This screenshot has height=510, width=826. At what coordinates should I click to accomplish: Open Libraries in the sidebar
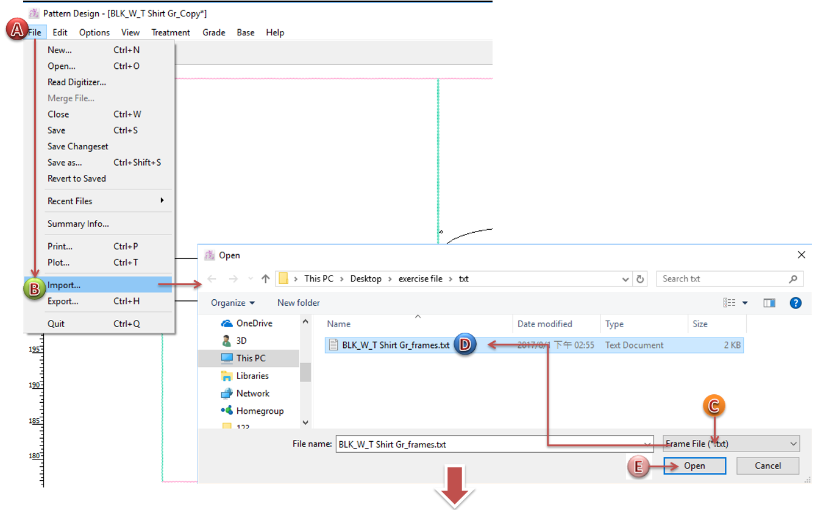click(x=252, y=376)
